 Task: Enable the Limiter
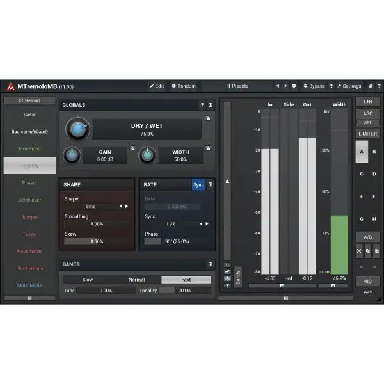(x=367, y=133)
